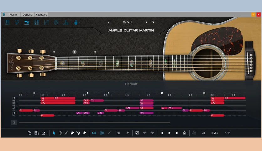Jump to end with skip-forward button
262x151 pixels.
[x=177, y=133]
